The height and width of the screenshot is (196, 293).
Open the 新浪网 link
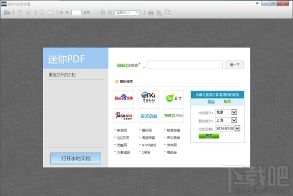pyautogui.click(x=122, y=130)
